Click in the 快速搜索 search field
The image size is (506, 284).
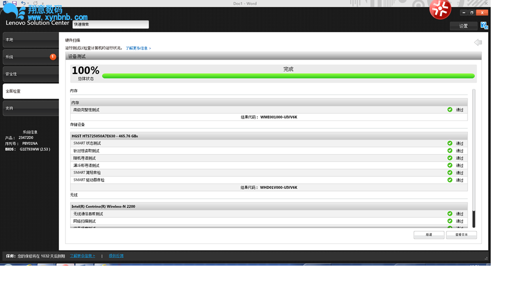(x=111, y=25)
